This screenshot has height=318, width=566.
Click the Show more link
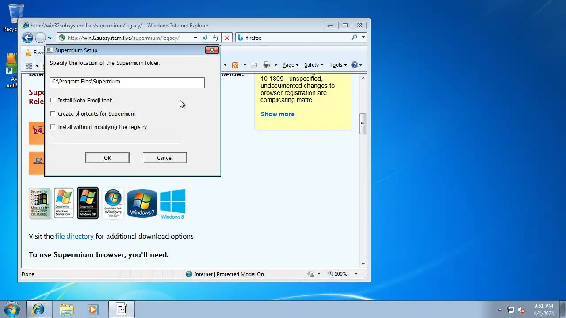[x=278, y=114]
